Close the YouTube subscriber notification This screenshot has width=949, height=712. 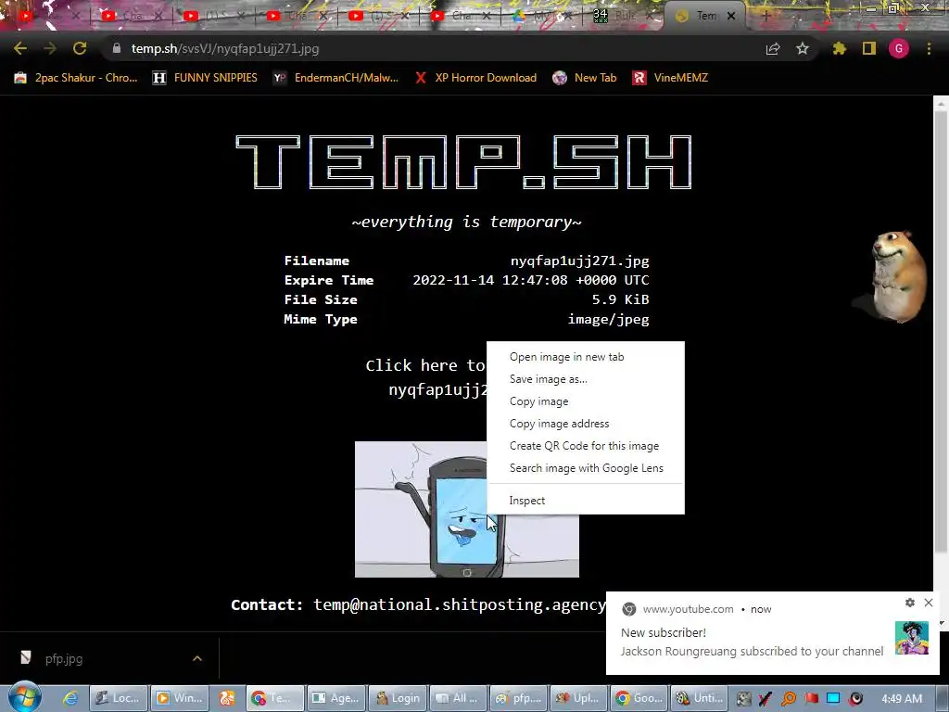929,603
